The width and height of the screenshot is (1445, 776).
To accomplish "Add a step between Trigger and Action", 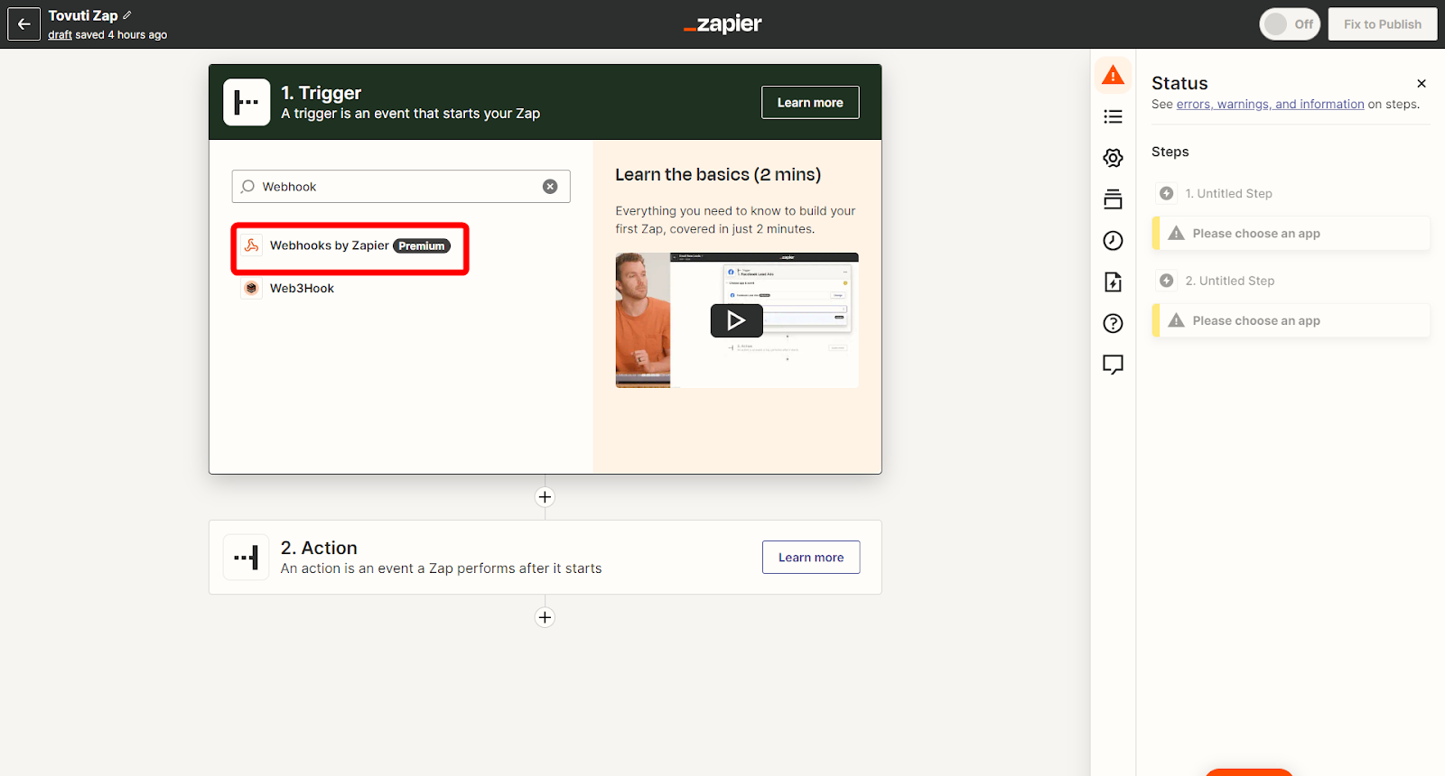I will [x=545, y=497].
